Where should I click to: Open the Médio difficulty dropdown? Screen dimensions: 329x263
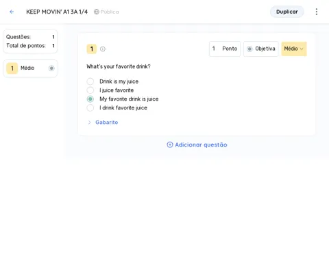pos(294,49)
